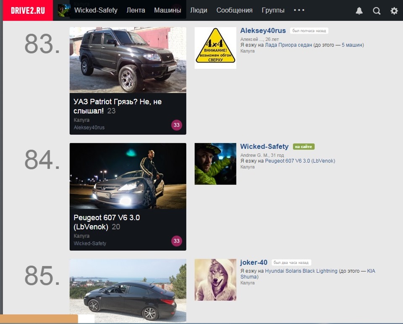Click Алексей ..., 26 лет text

pos(259,40)
